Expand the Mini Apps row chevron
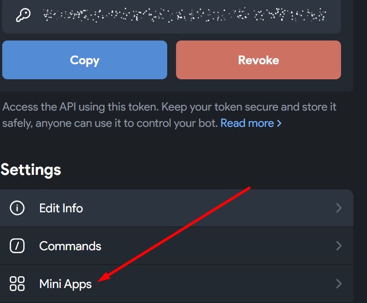This screenshot has height=303, width=367. pyautogui.click(x=338, y=284)
